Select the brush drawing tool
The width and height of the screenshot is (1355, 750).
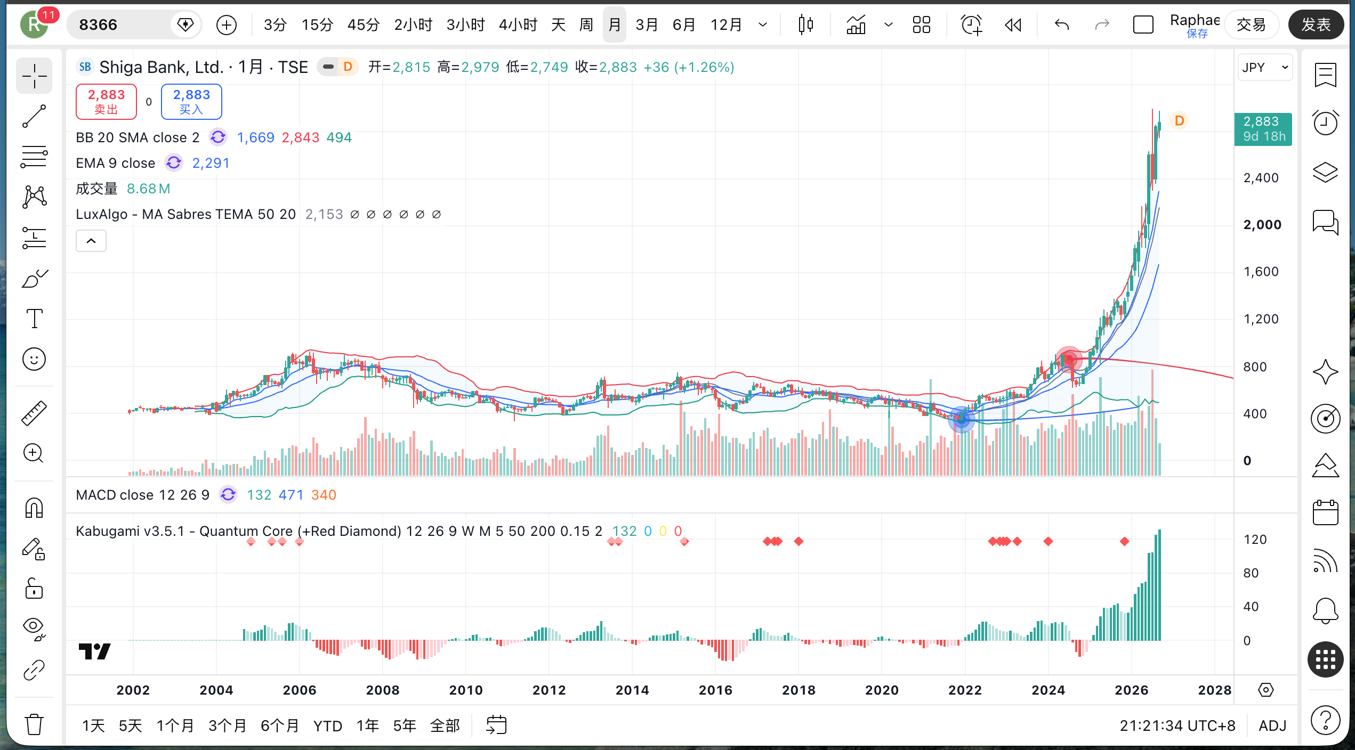[x=34, y=278]
